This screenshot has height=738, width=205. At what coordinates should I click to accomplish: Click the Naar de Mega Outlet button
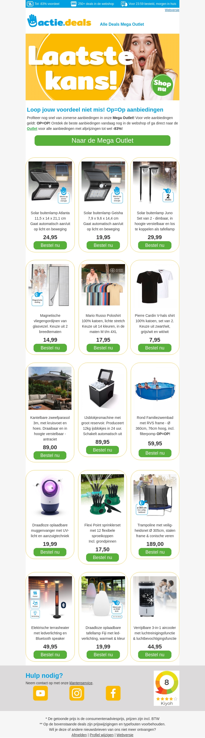click(102, 140)
